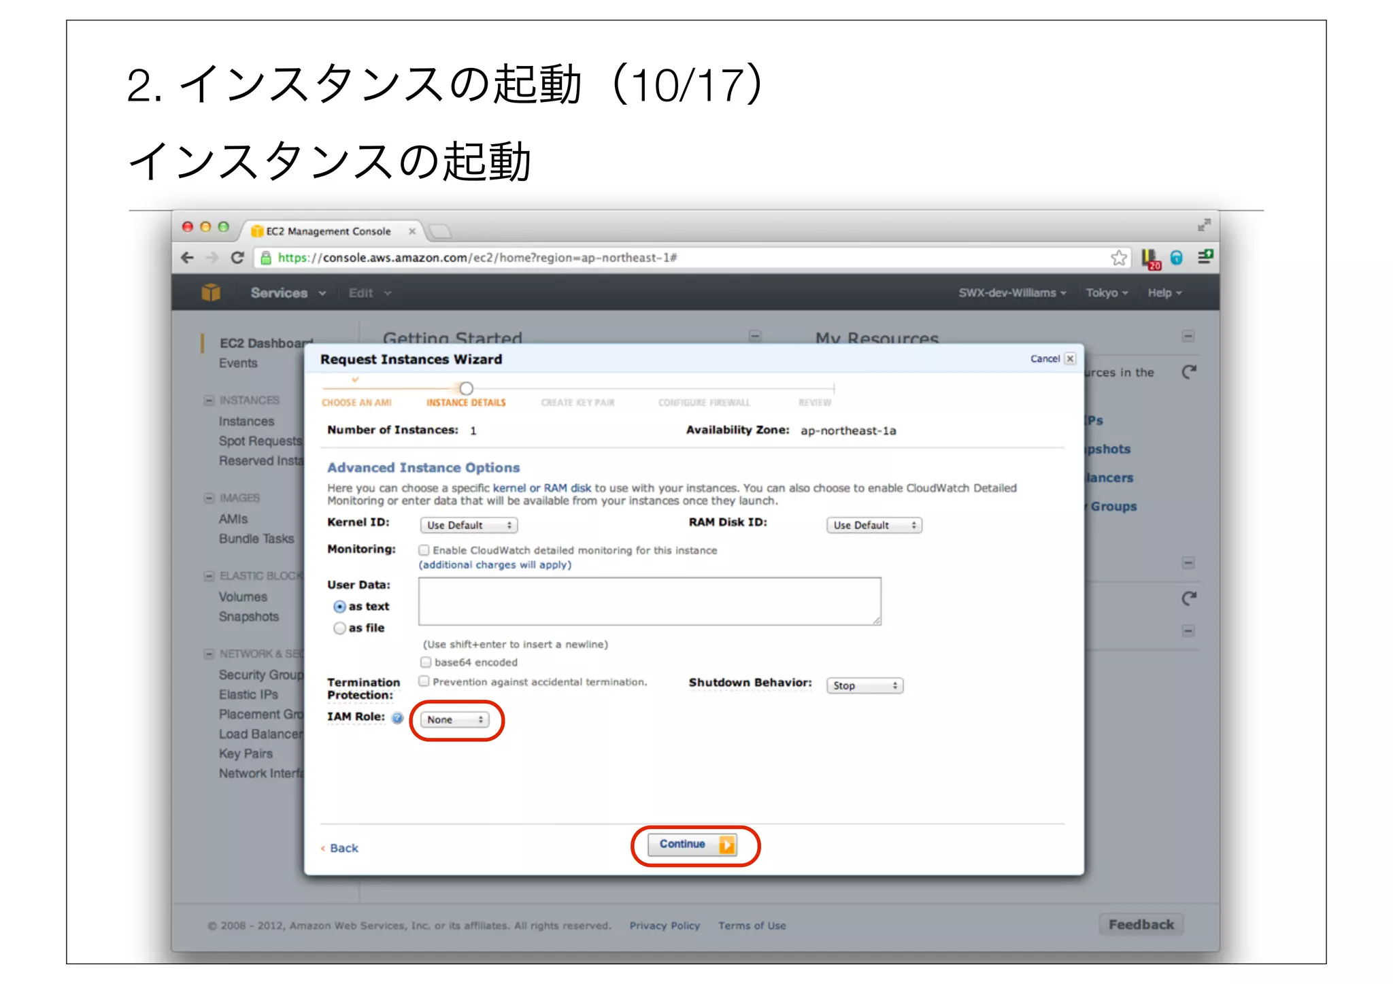Image resolution: width=1393 pixels, height=984 pixels.
Task: Click the AWS orange cube logo
Action: point(211,292)
